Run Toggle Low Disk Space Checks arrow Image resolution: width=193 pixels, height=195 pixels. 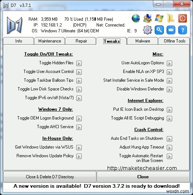79,89
